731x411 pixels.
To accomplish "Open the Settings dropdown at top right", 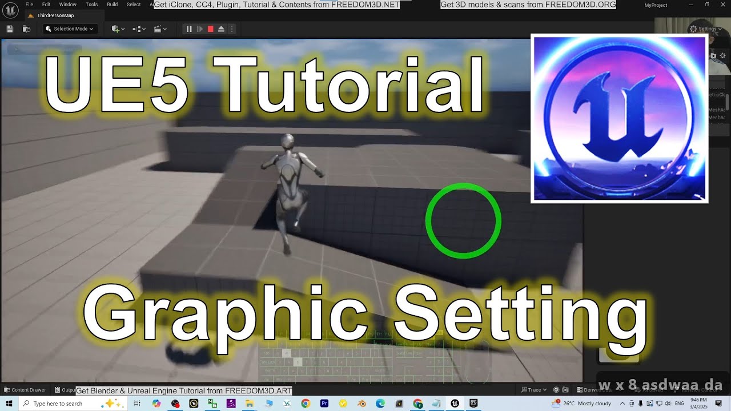I will 706,29.
